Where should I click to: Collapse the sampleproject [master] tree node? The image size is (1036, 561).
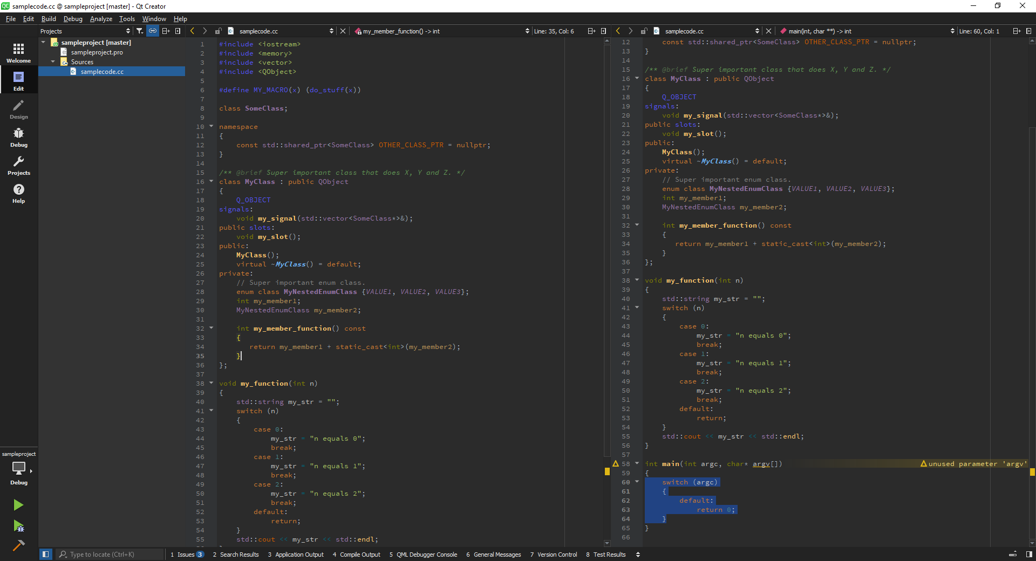pos(44,42)
